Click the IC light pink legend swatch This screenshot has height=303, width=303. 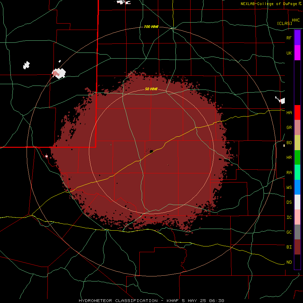tap(297, 217)
